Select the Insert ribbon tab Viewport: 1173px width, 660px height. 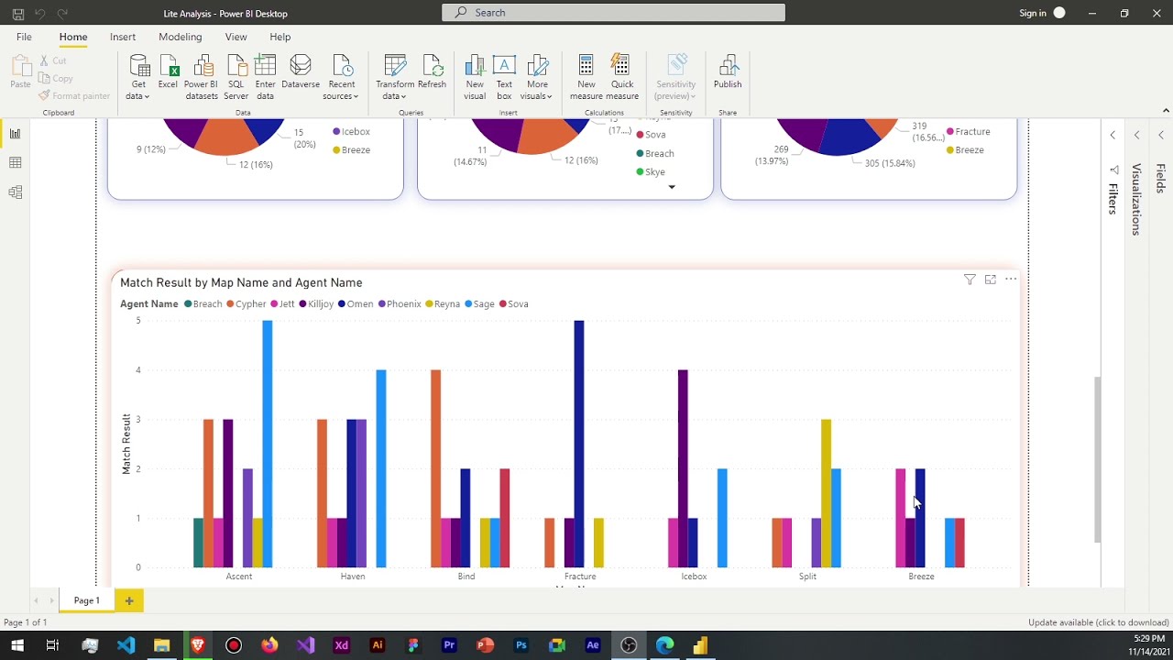pos(123,37)
